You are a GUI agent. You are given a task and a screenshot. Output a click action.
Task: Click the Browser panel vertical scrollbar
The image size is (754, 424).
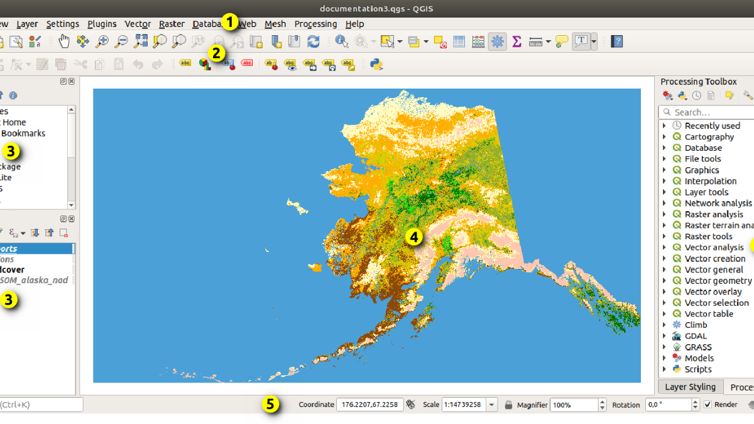(x=71, y=157)
